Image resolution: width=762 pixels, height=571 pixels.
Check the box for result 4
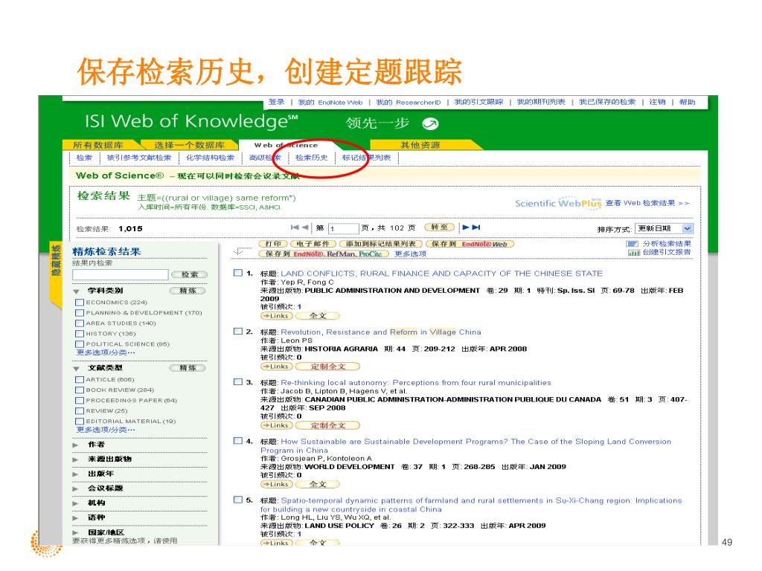click(238, 441)
